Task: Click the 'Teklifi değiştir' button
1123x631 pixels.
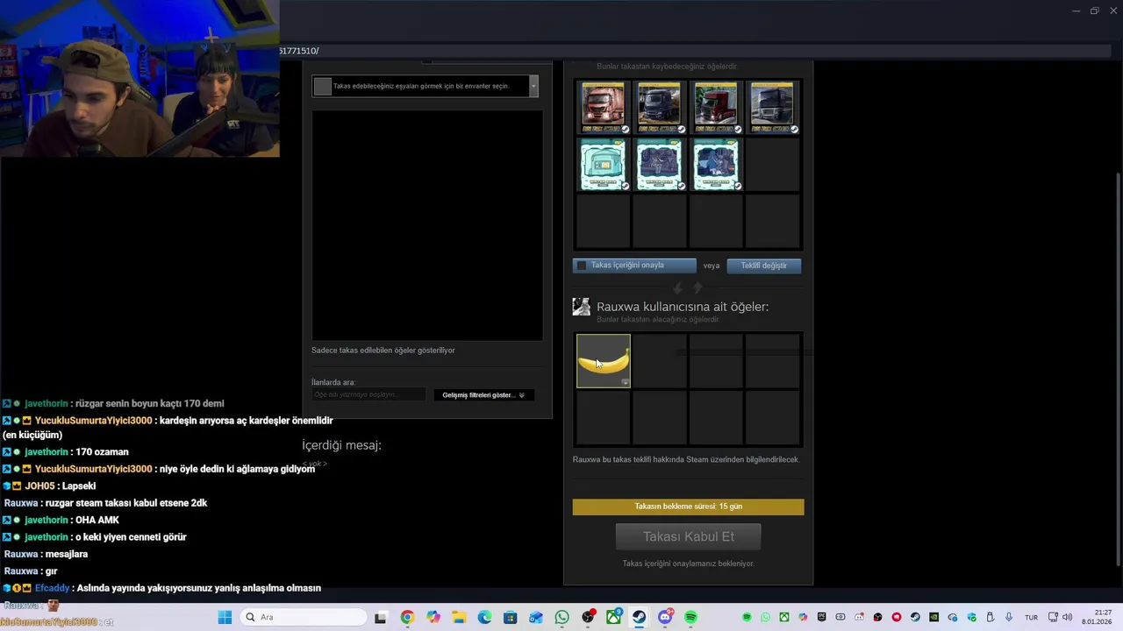Action: tap(764, 266)
